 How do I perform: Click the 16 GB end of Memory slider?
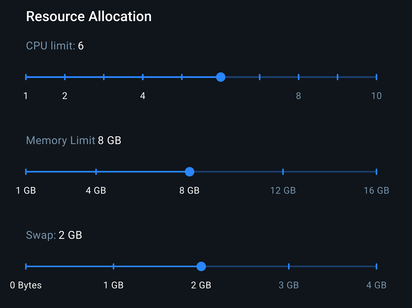[x=376, y=171]
